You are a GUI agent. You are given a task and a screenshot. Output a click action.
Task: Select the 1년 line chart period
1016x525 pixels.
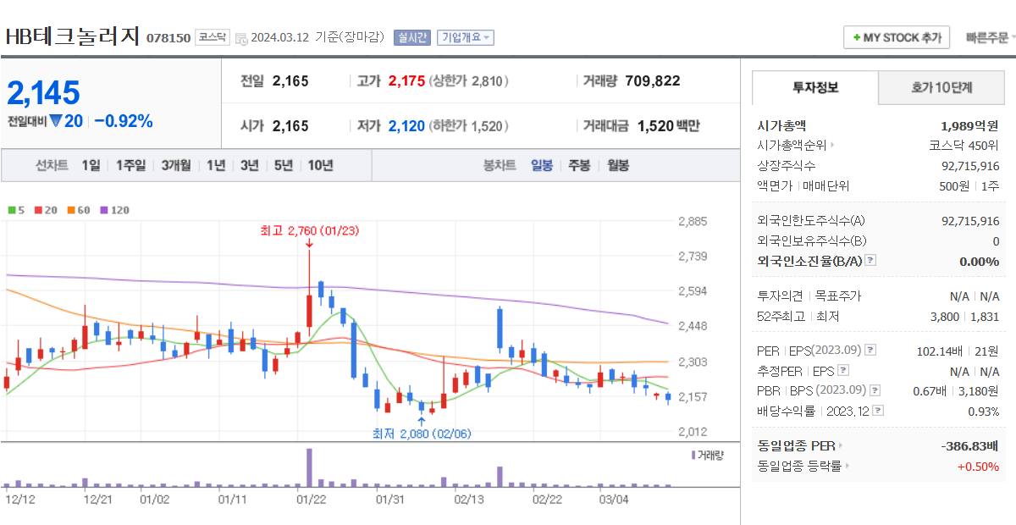coord(216,165)
